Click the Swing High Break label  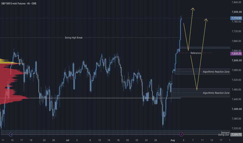coord(74,37)
